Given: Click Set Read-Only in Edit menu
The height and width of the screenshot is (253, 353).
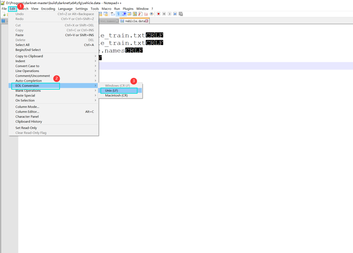Looking at the screenshot, I should pos(26,128).
